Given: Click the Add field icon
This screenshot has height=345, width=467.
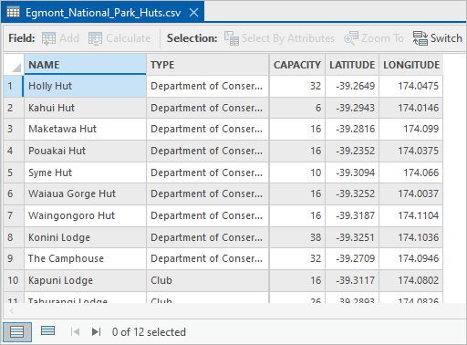Looking at the screenshot, I should click(x=48, y=38).
